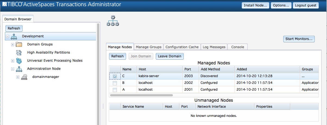The height and width of the screenshot is (125, 327).
Task: Click port 2003 cell
Action: point(190,76)
